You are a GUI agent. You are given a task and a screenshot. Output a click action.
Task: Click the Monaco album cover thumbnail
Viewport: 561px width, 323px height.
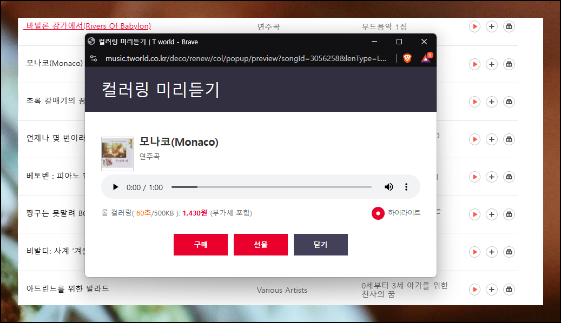click(117, 153)
